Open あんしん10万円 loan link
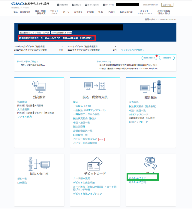192x210 pixels. coord(137,182)
